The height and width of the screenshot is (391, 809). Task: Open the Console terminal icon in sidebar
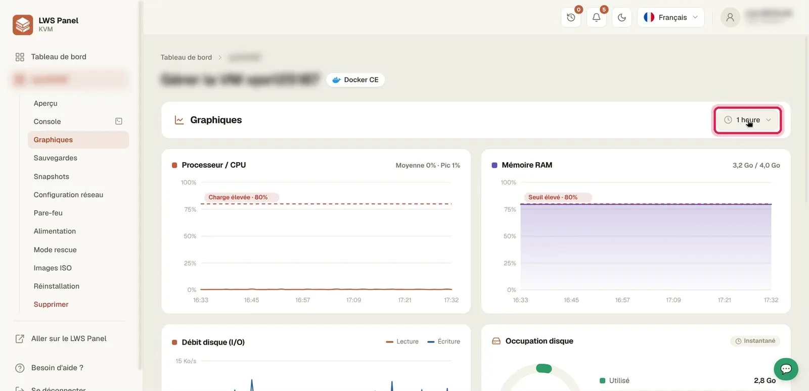[119, 121]
